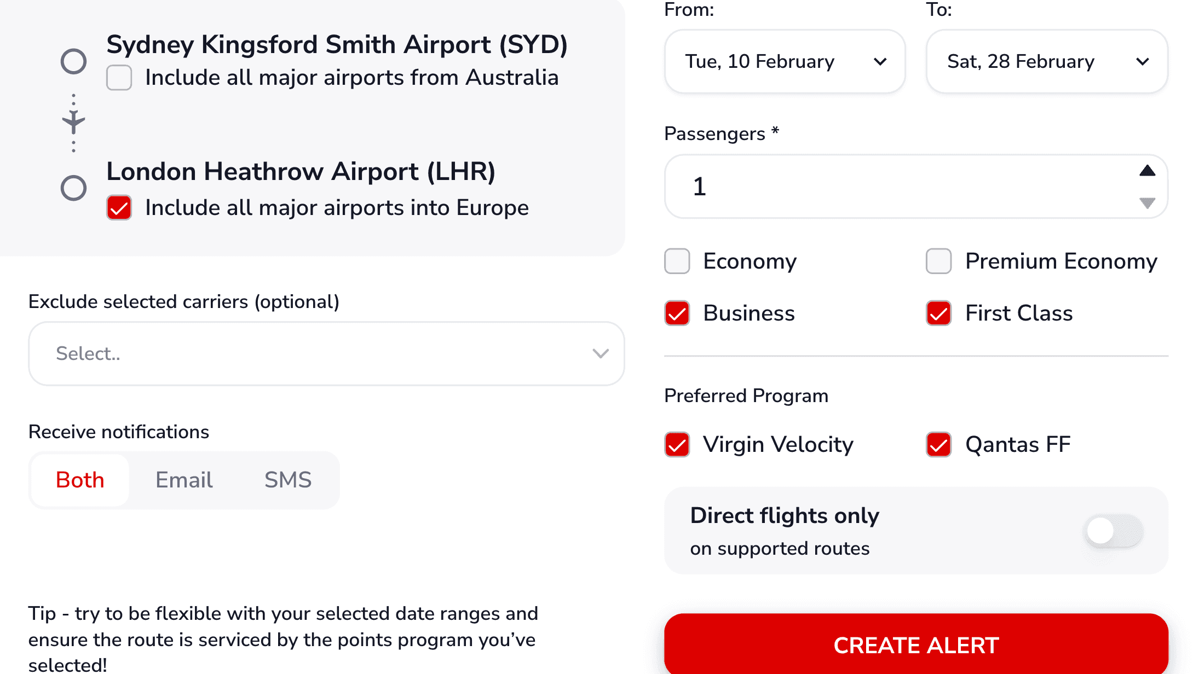This screenshot has height=674, width=1199.
Task: Disable the Qantas FF program
Action: pyautogui.click(x=938, y=445)
